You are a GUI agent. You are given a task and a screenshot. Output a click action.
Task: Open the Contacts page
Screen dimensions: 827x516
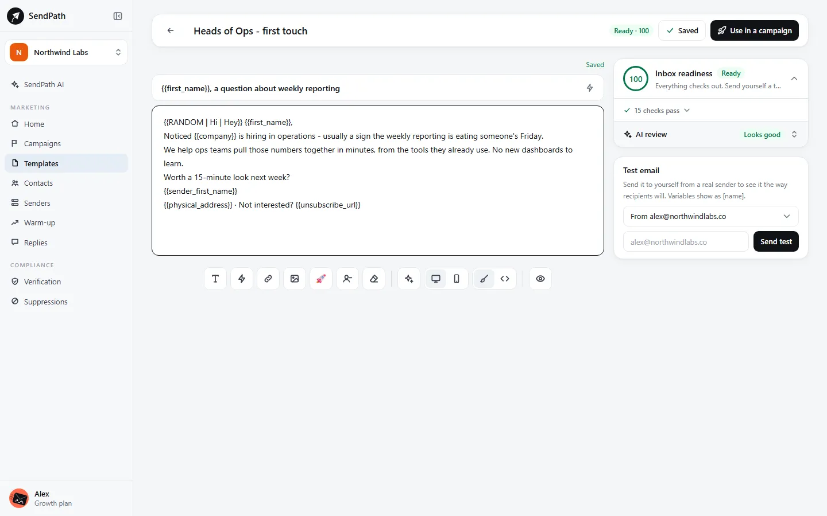tap(66, 183)
